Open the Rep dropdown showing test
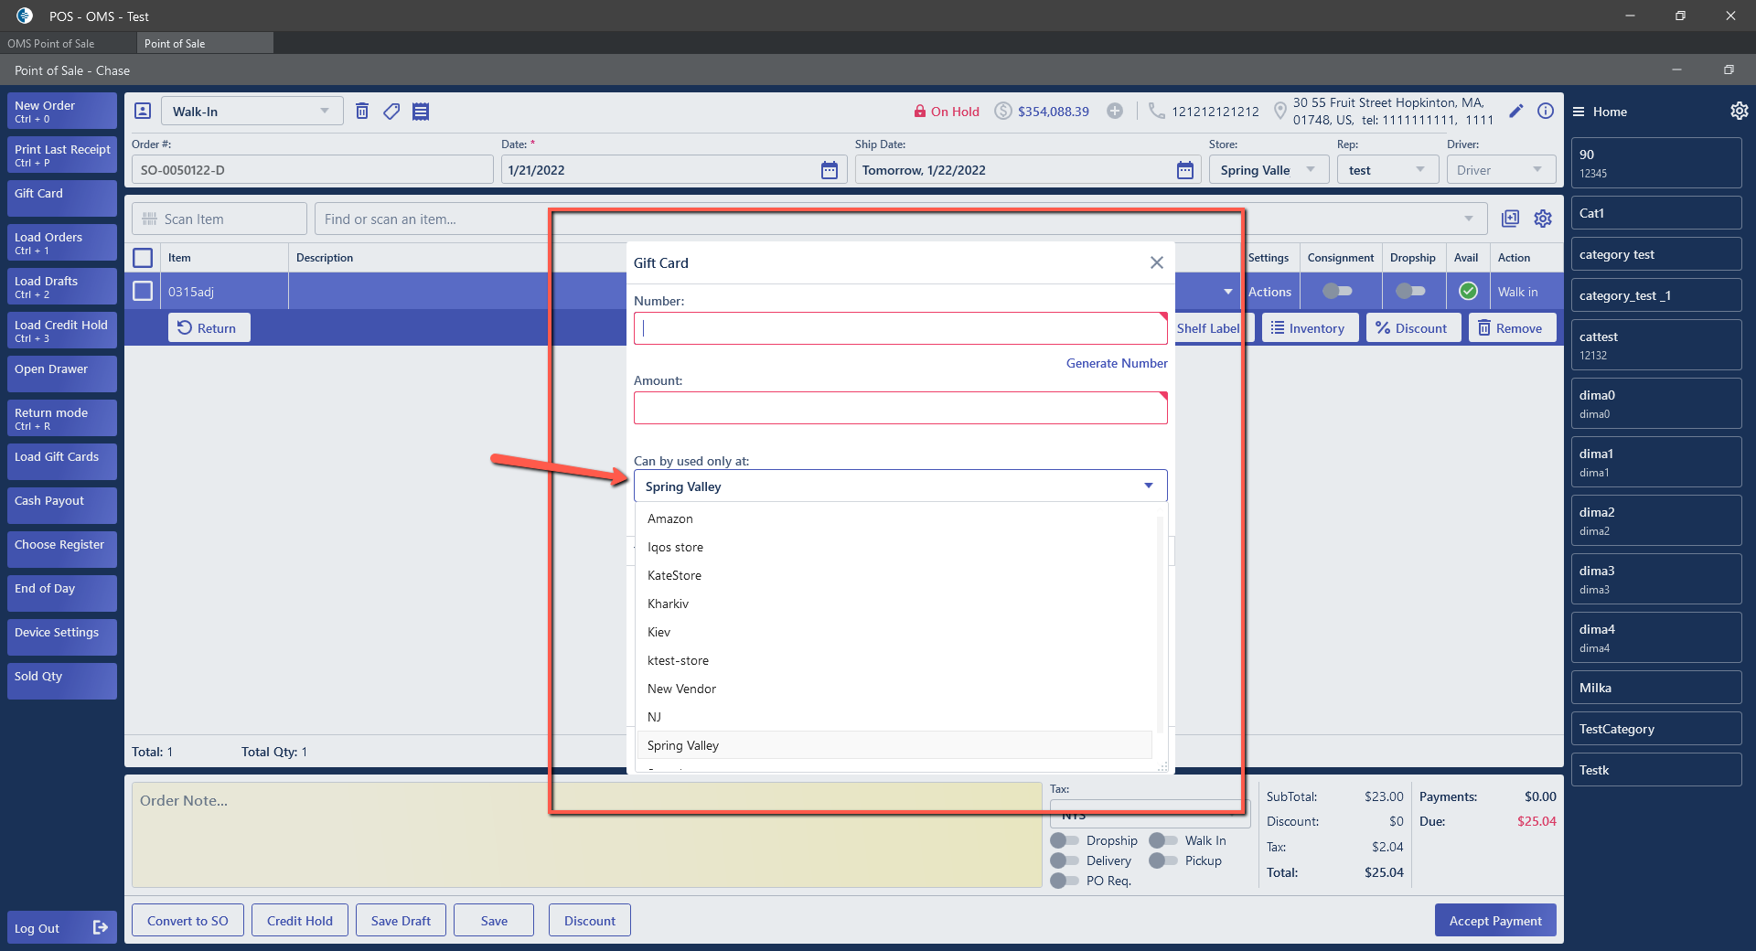Screen dimensions: 1756x951 coord(1420,170)
